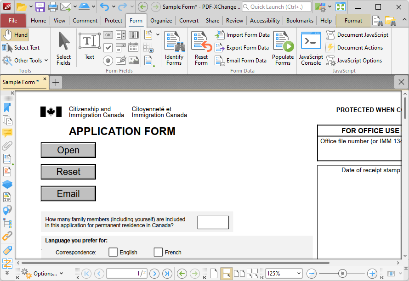This screenshot has width=409, height=281.
Task: Click the Reset Form button
Action: coord(201,48)
